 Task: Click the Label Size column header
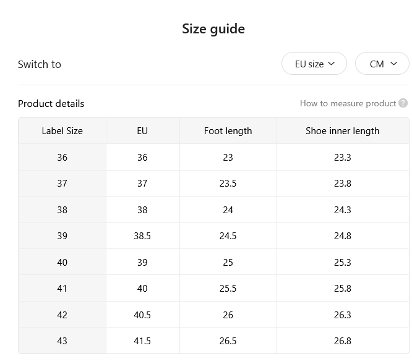coord(62,130)
